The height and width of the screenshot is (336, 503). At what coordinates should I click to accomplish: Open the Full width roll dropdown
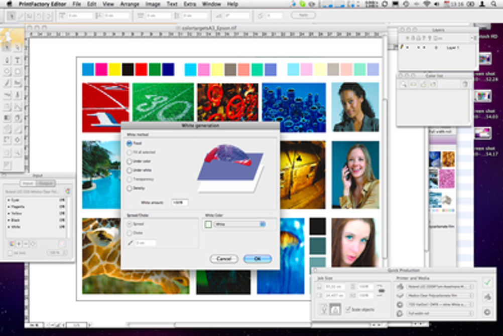click(440, 313)
